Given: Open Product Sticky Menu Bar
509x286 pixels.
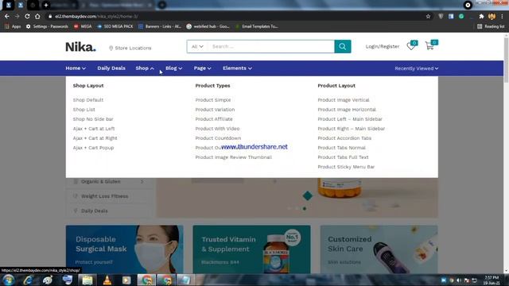Looking at the screenshot, I should (346, 167).
